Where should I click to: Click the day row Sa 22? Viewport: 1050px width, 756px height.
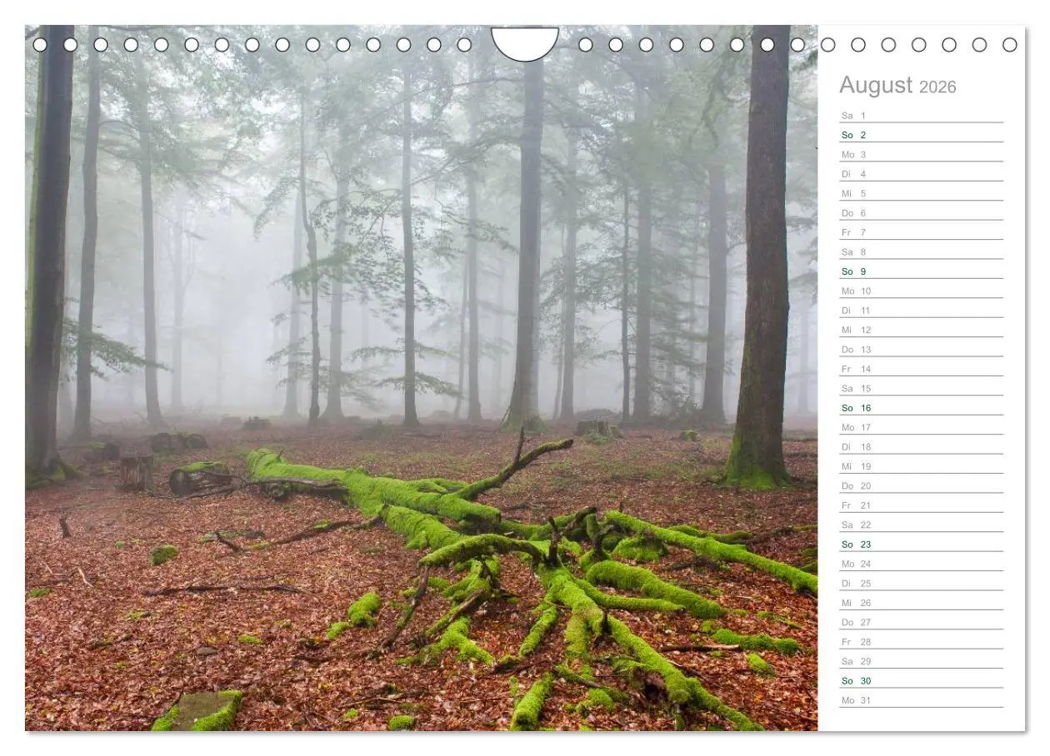click(x=921, y=525)
